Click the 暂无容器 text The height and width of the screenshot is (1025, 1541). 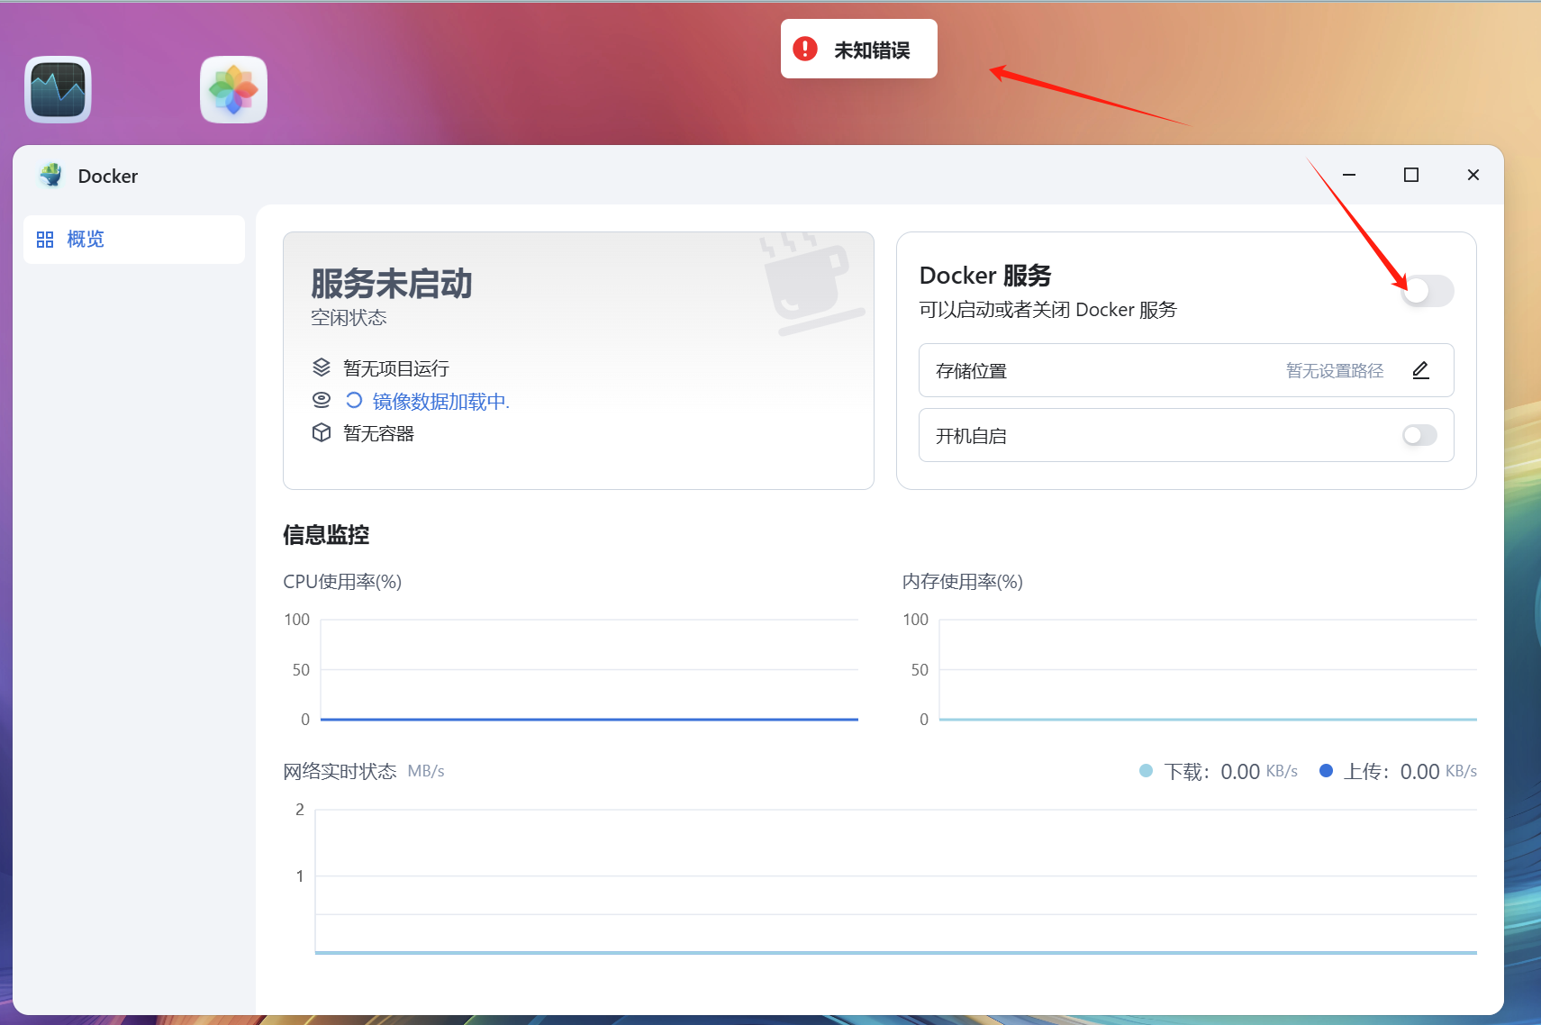(x=378, y=433)
